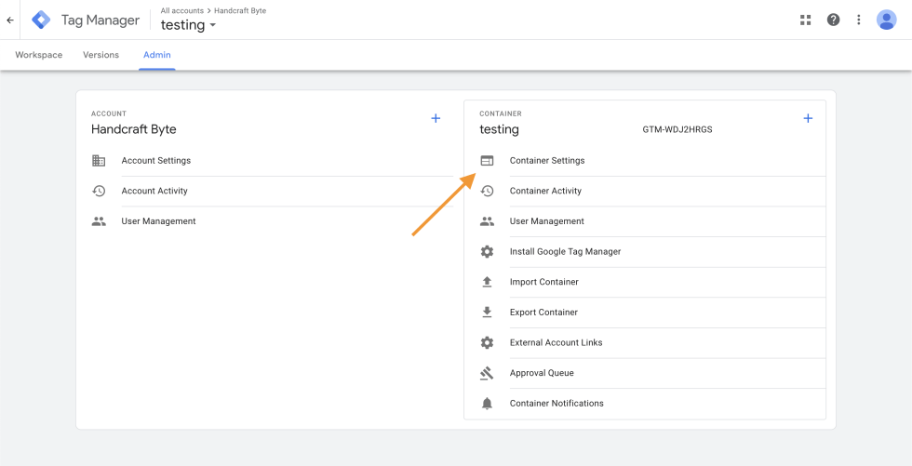Screen dimensions: 912x466
Task: Open the Help question mark icon
Action: 833,20
